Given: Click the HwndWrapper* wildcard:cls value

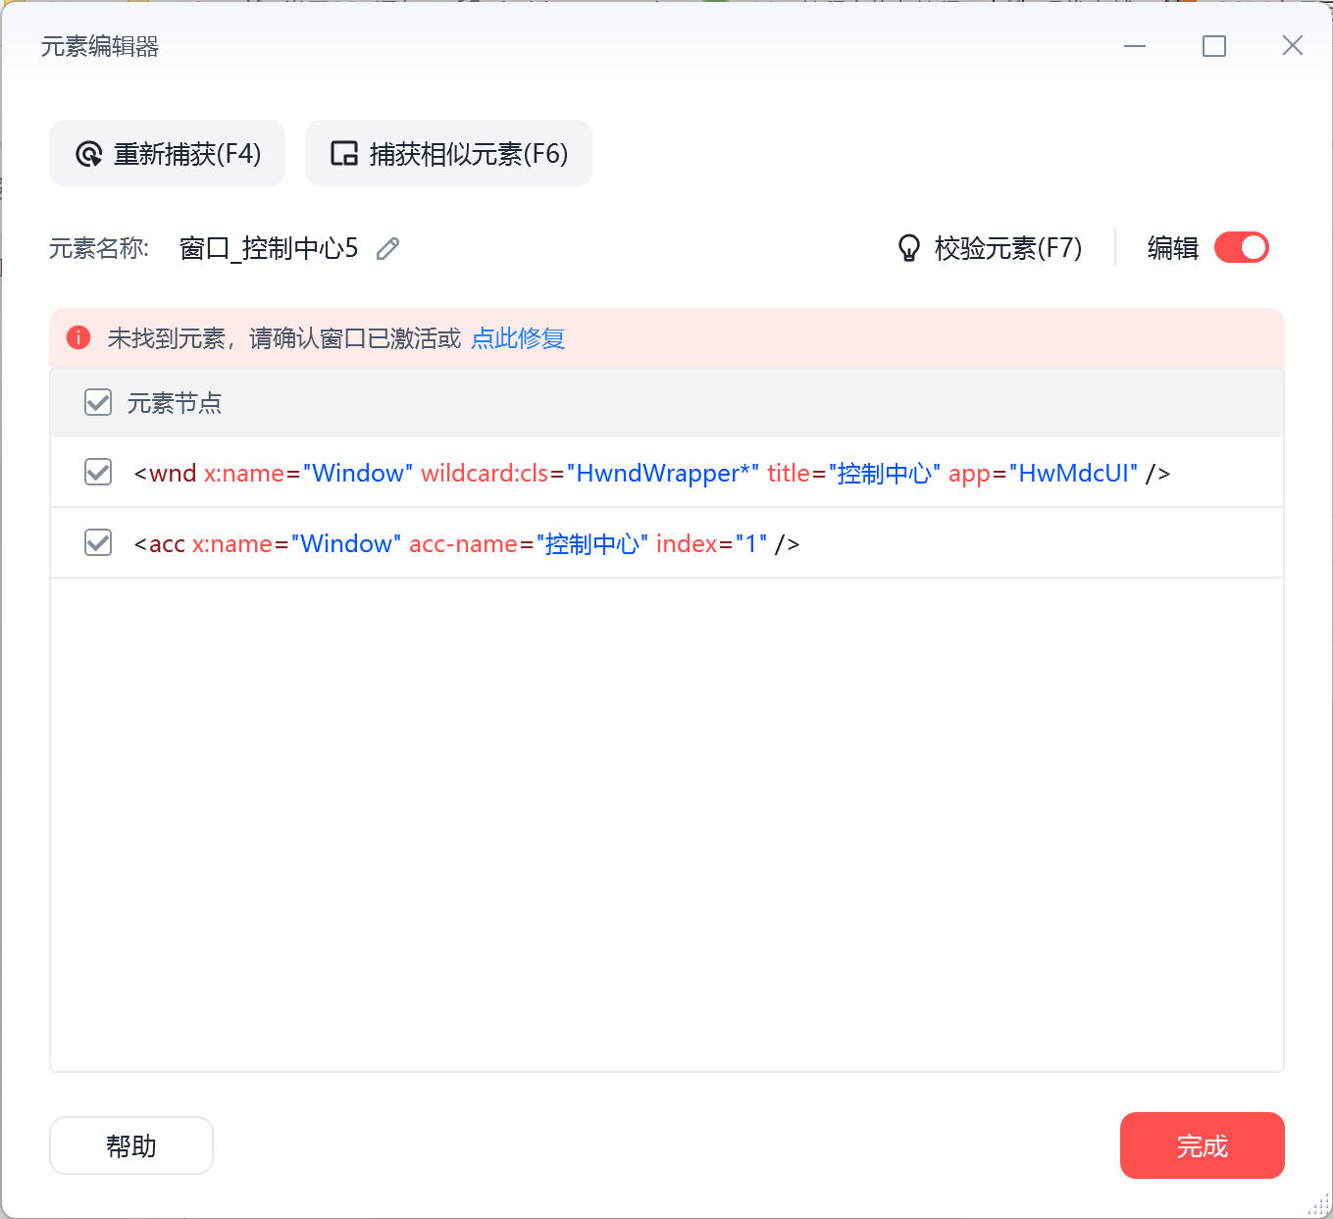Looking at the screenshot, I should (x=663, y=474).
